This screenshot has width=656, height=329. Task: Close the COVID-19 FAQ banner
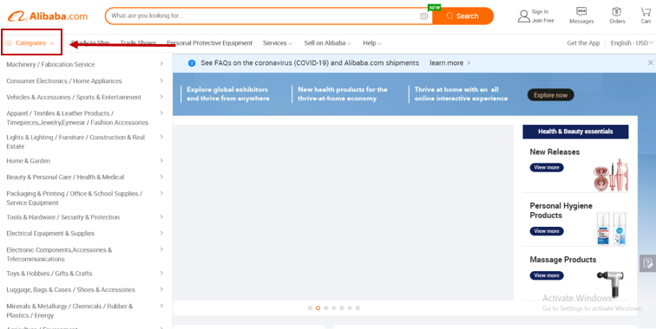pyautogui.click(x=650, y=62)
